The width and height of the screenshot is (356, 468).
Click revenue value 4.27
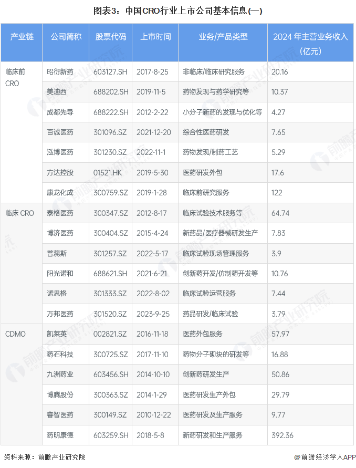[x=278, y=112]
